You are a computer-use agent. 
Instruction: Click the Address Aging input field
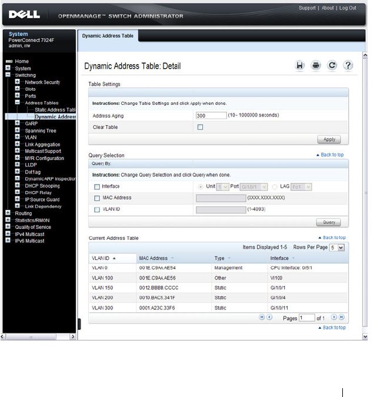(x=211, y=116)
